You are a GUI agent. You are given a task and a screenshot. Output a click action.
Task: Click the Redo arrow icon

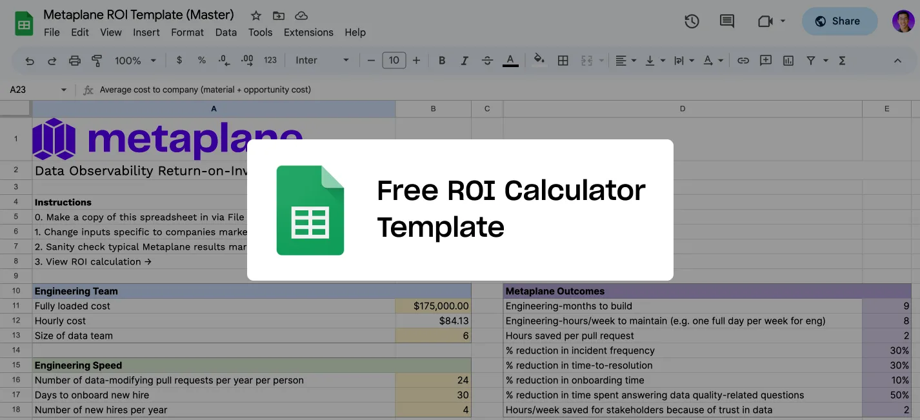[52, 61]
